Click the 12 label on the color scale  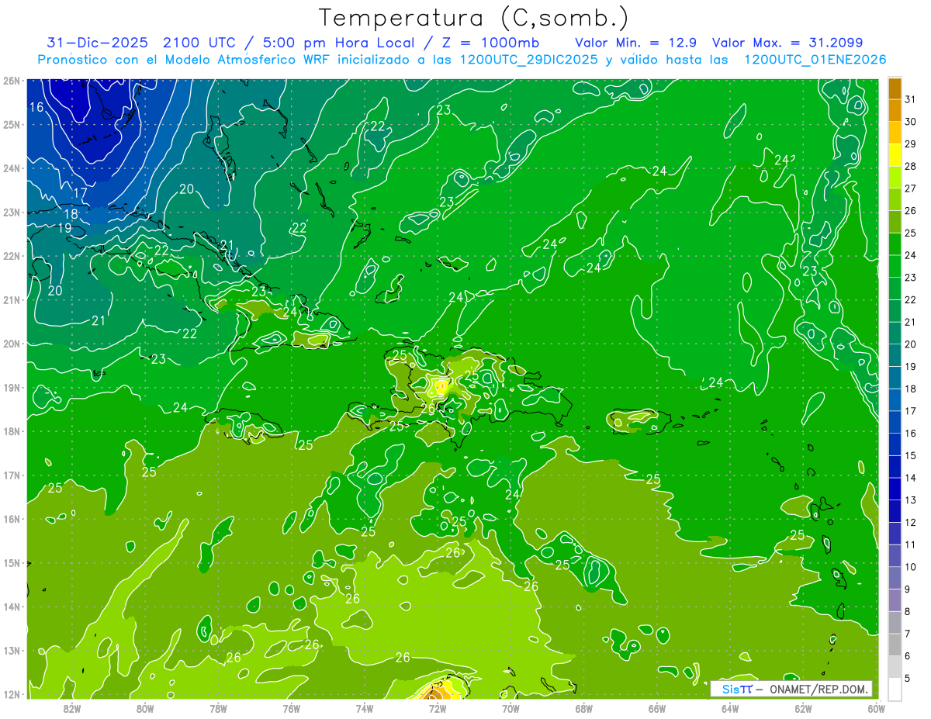pyautogui.click(x=911, y=522)
